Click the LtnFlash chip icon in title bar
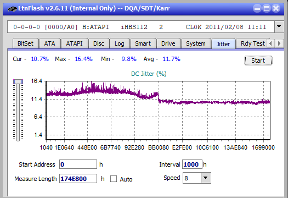This screenshot has width=288, height=198. tap(12, 9)
